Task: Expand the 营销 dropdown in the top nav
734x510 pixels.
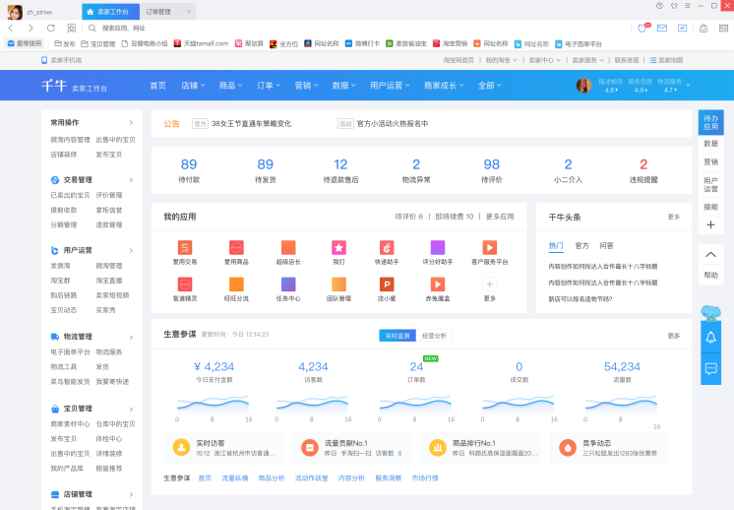Action: (x=306, y=86)
